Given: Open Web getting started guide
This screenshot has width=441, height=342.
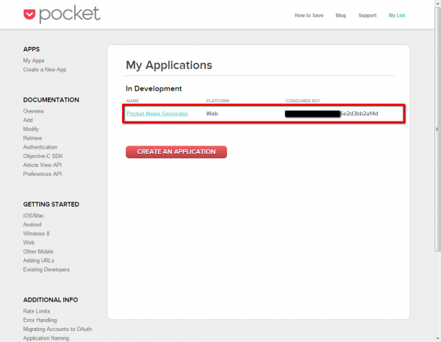Looking at the screenshot, I should [x=29, y=243].
